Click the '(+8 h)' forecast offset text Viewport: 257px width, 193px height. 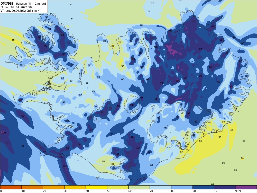click(x=36, y=11)
